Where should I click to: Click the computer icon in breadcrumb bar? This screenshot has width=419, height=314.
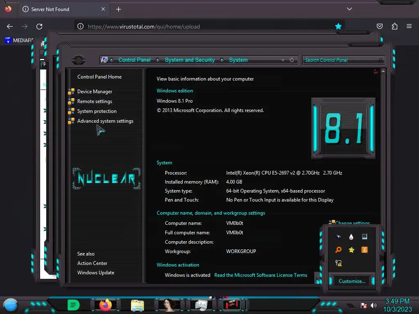pos(104,60)
